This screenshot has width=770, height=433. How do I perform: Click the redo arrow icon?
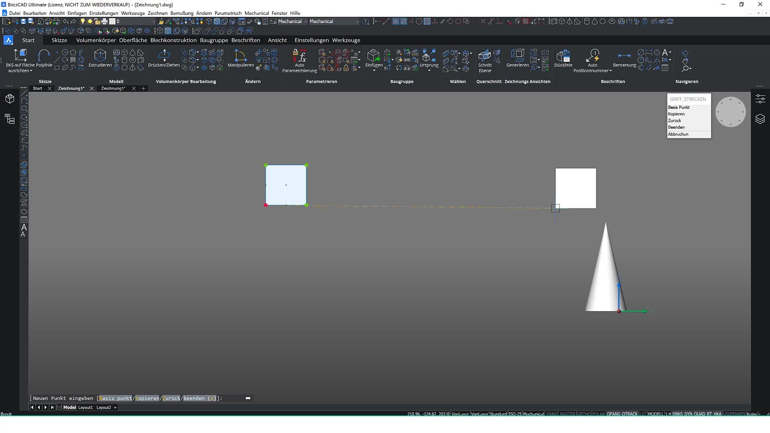click(x=73, y=21)
